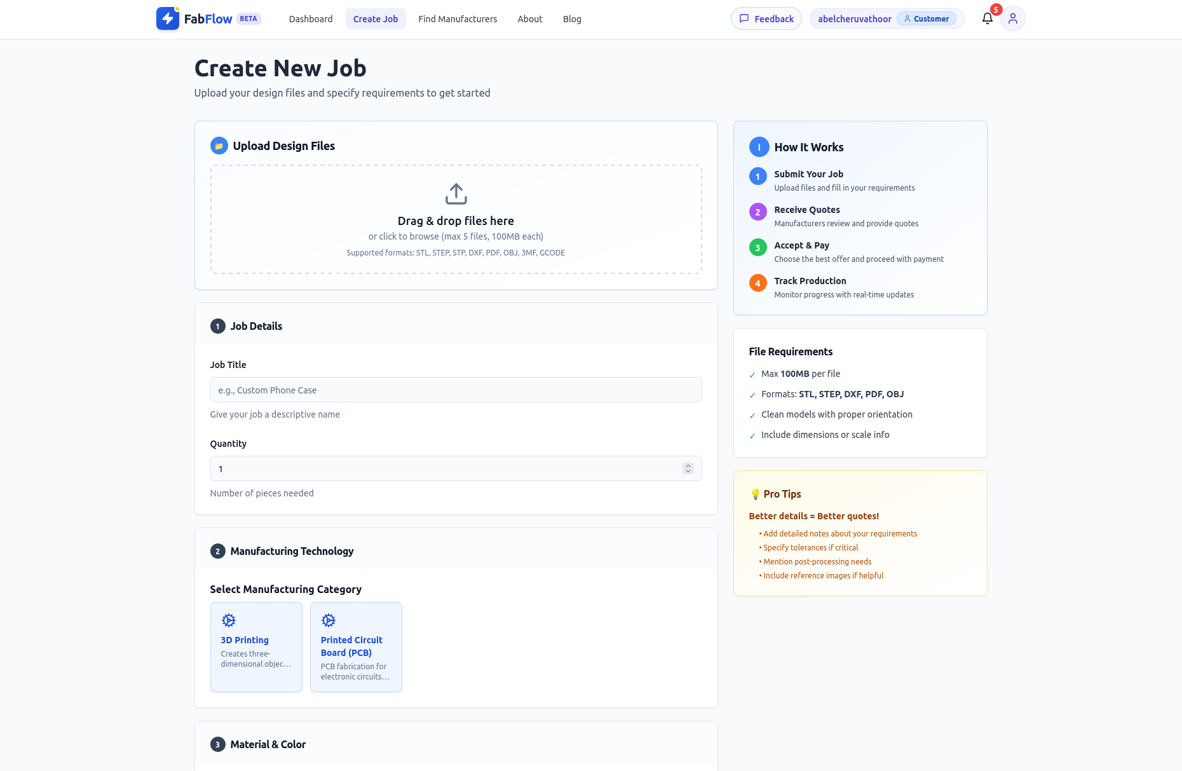Image resolution: width=1182 pixels, height=771 pixels.
Task: Click the 'File Requirements' heading
Action: click(x=791, y=351)
